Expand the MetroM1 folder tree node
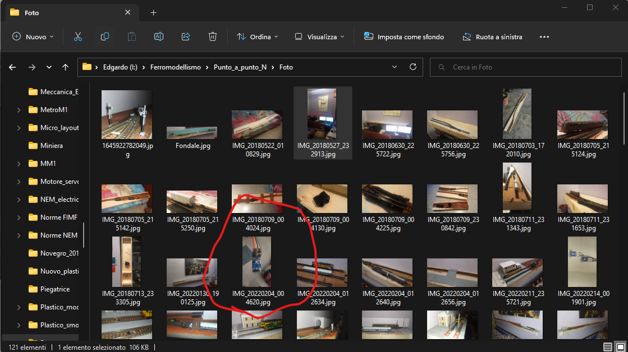This screenshot has width=628, height=352. coord(19,110)
